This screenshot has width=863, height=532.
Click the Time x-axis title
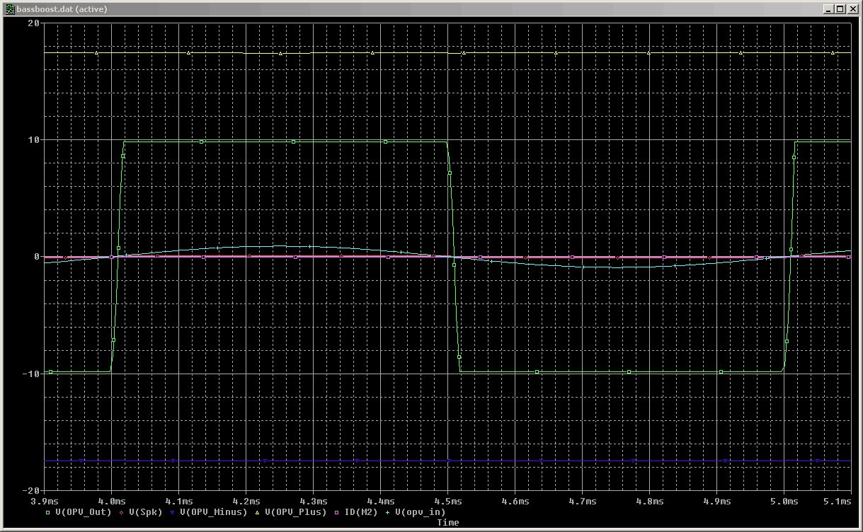pos(447,522)
